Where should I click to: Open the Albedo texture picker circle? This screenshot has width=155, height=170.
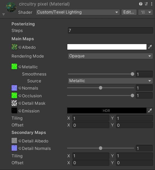(20, 47)
